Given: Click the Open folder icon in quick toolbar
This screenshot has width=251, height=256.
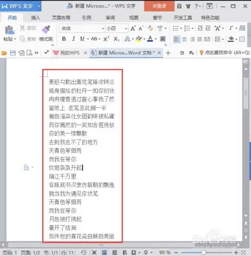Looking at the screenshot, I should pos(4,53).
